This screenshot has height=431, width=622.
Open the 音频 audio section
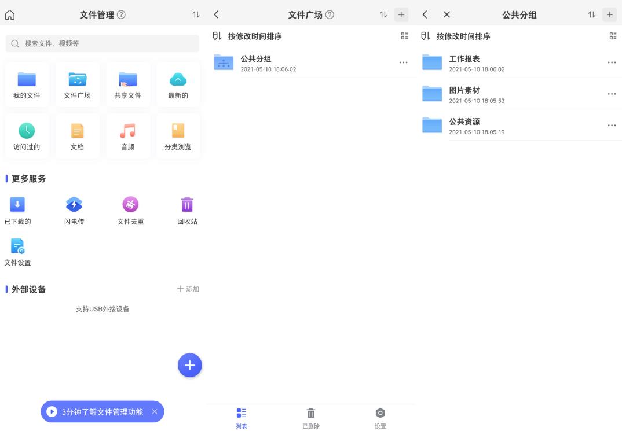pyautogui.click(x=128, y=136)
